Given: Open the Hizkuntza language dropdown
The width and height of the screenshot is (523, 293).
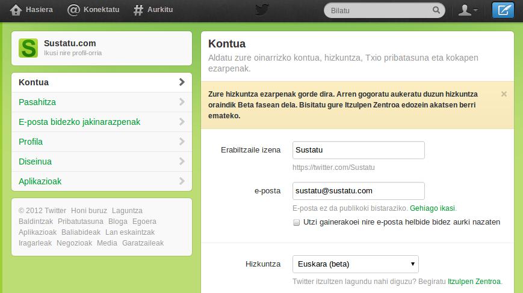Looking at the screenshot, I should [x=355, y=264].
